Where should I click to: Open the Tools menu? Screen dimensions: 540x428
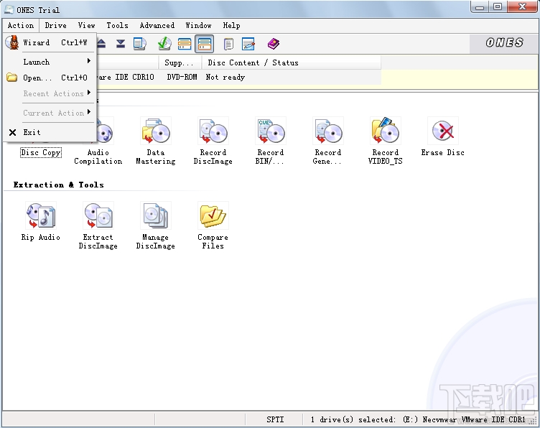click(x=118, y=25)
